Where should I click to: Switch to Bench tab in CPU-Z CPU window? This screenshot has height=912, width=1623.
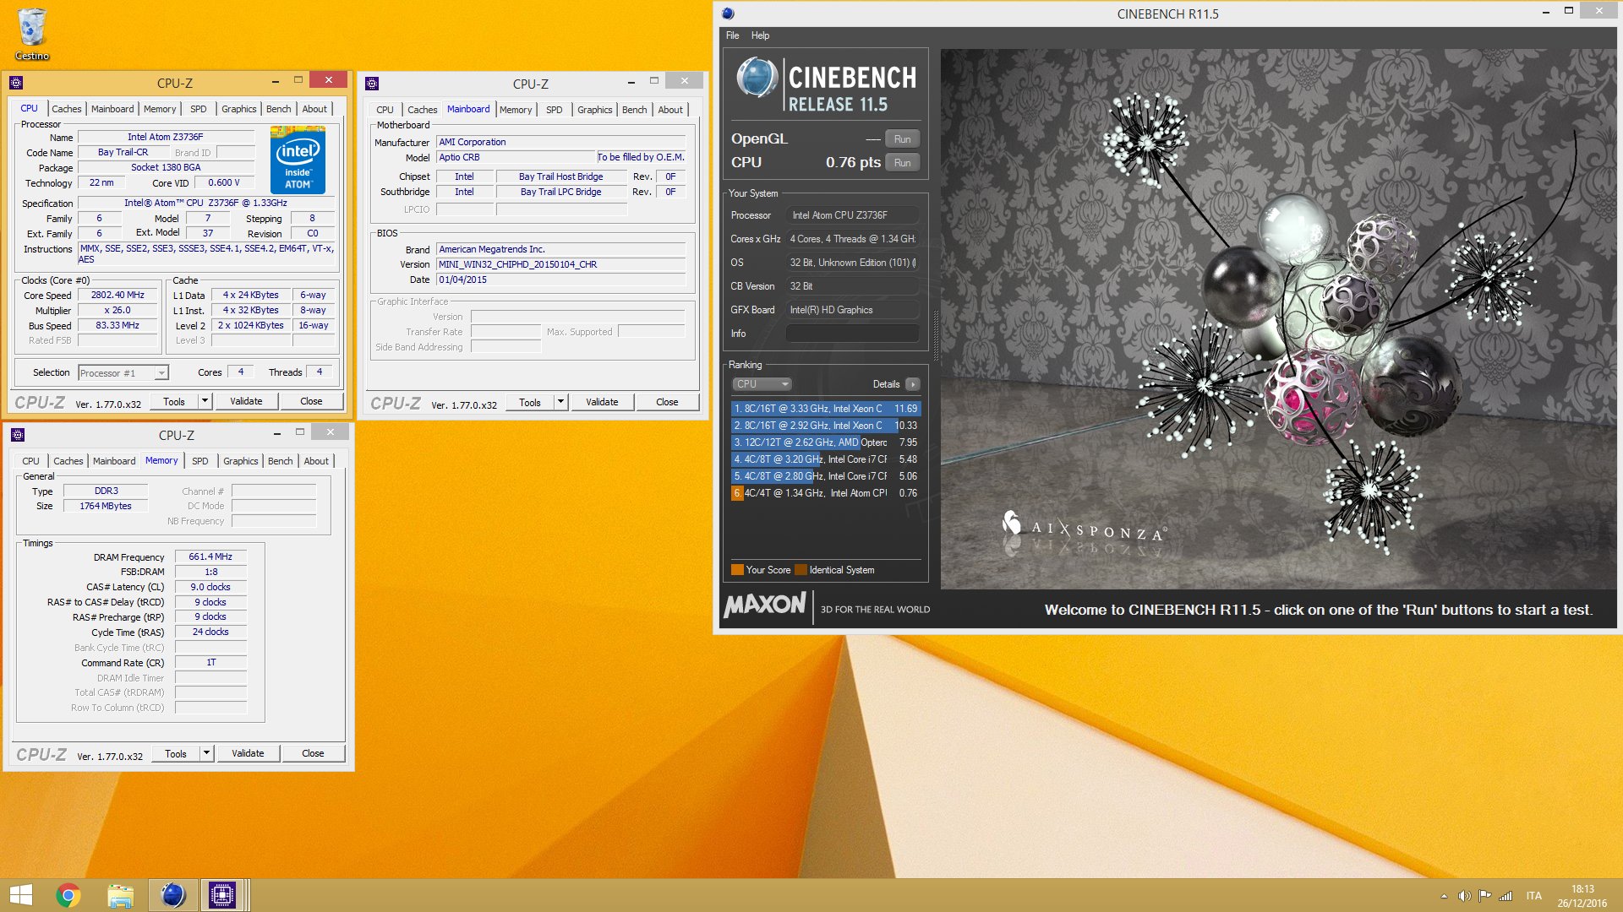(x=278, y=109)
